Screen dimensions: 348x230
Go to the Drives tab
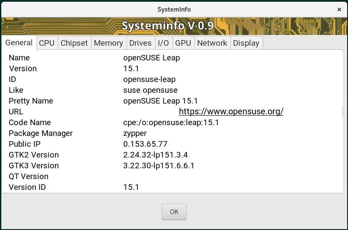click(140, 43)
